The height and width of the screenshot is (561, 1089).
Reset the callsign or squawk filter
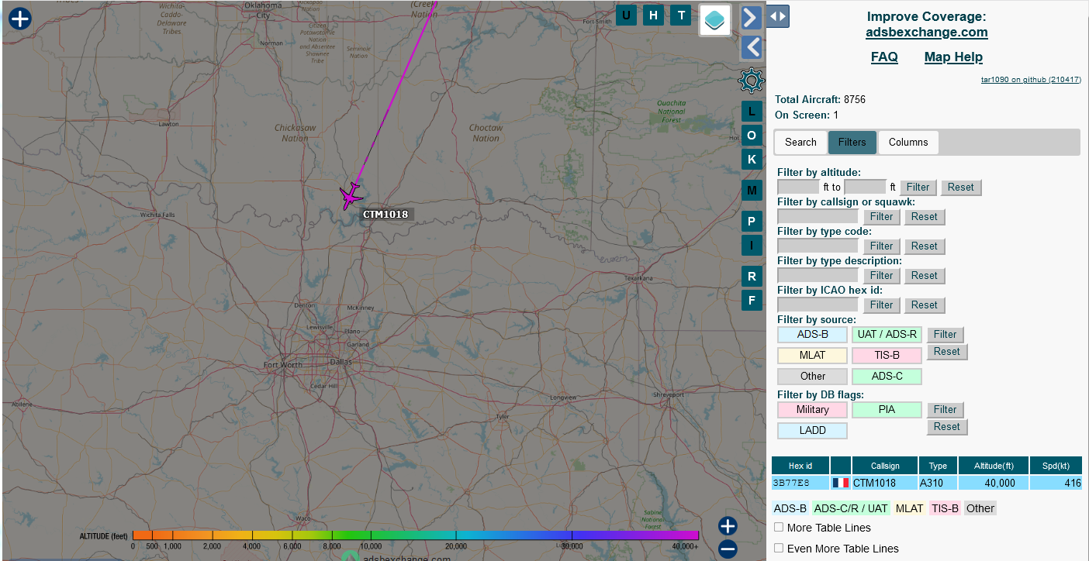point(925,217)
